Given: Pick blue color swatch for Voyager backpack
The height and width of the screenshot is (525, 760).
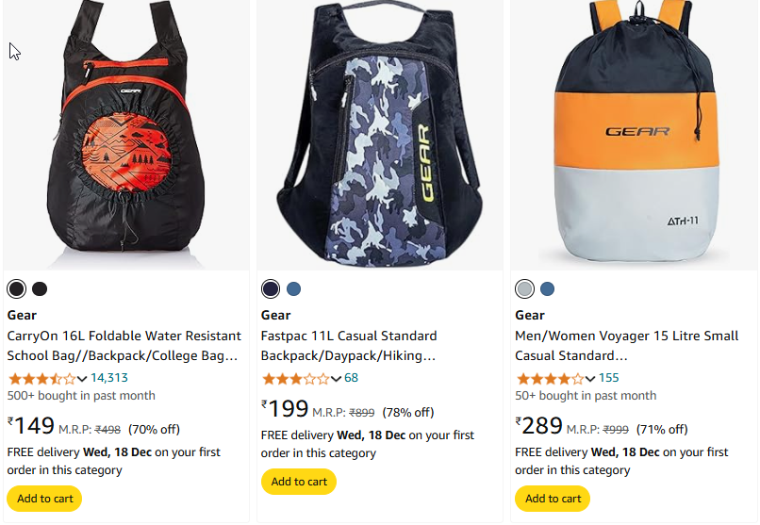Looking at the screenshot, I should (x=547, y=289).
